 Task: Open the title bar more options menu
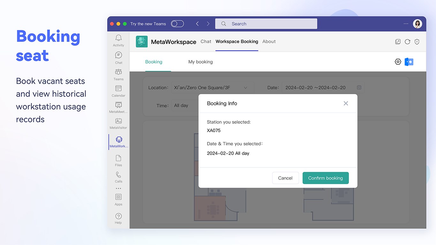pyautogui.click(x=406, y=24)
